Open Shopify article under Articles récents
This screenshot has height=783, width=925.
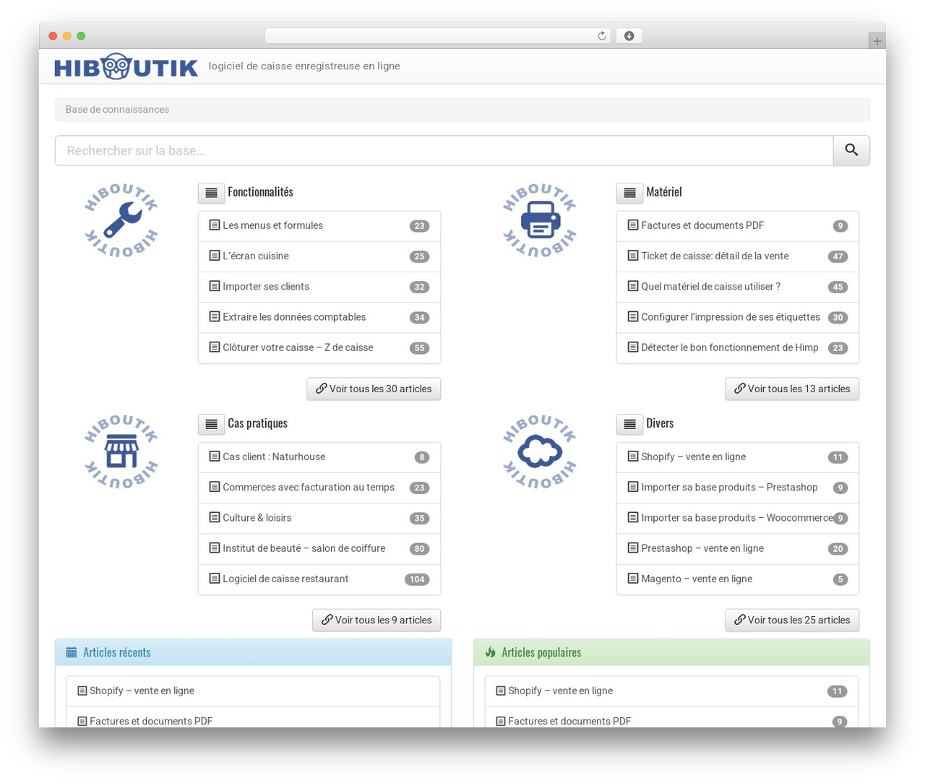coord(253,691)
